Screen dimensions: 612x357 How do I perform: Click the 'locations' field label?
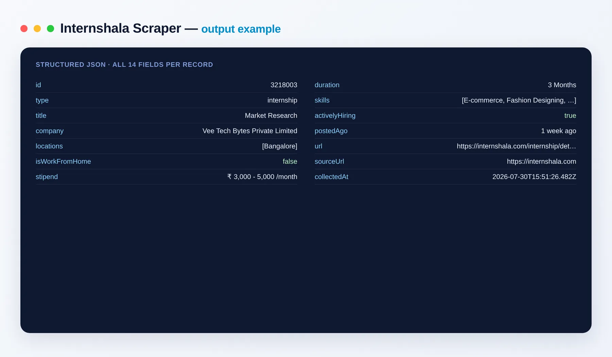tap(49, 146)
